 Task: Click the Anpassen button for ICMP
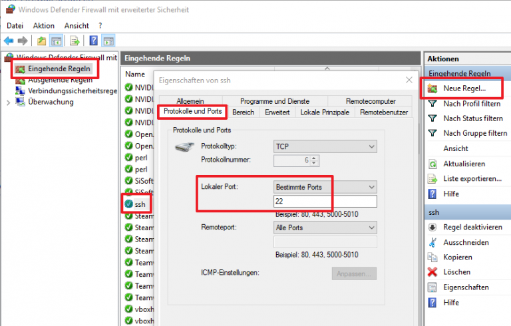pyautogui.click(x=354, y=273)
